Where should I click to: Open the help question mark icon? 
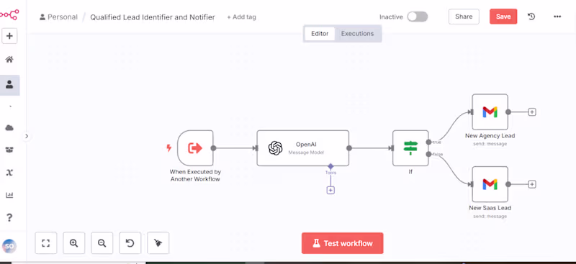point(9,218)
